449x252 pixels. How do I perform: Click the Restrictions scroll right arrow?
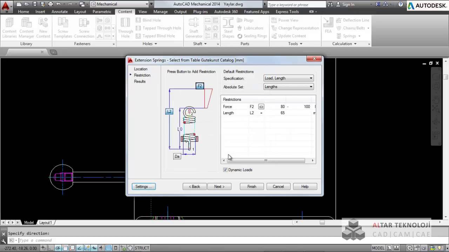pyautogui.click(x=313, y=161)
